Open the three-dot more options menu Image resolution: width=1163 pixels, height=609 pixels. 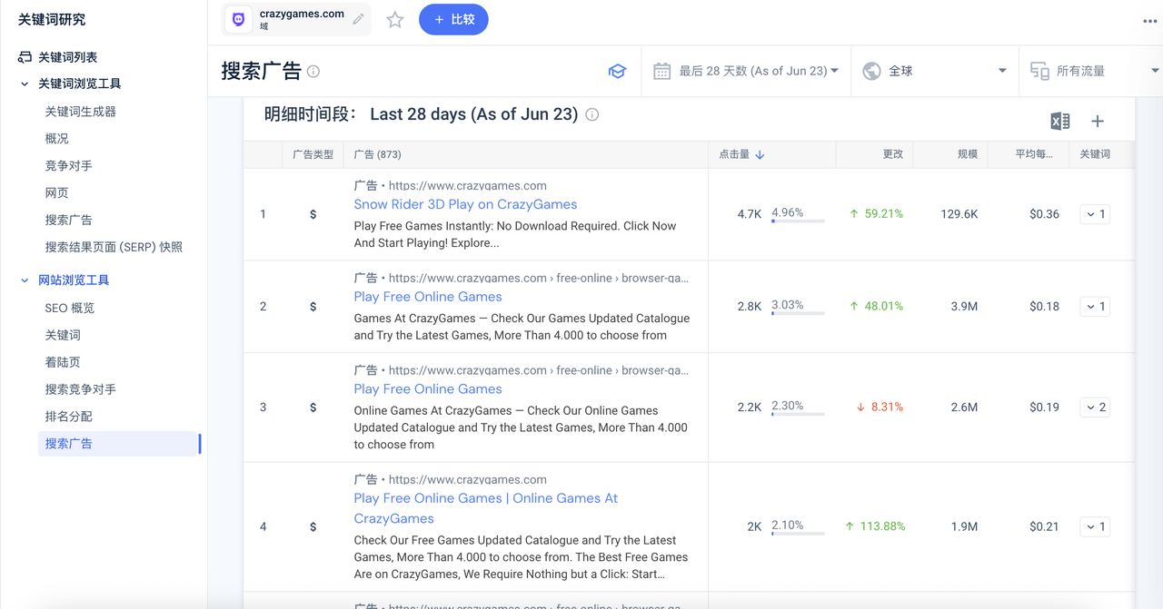click(x=1149, y=21)
